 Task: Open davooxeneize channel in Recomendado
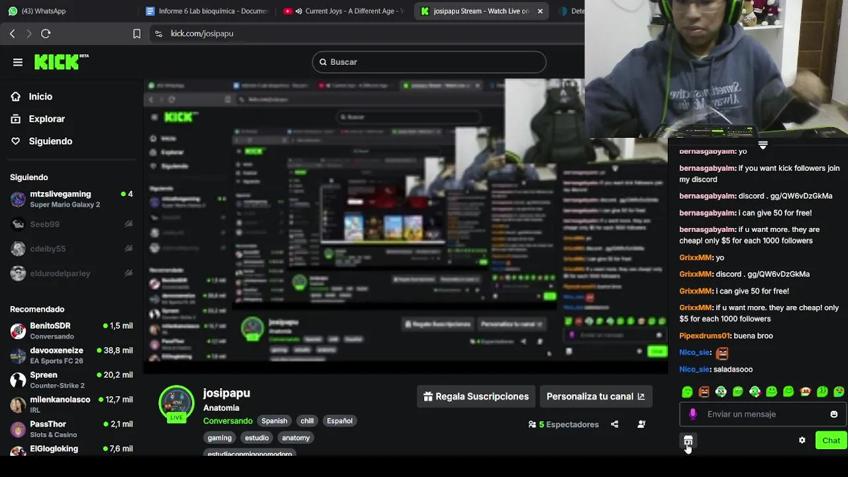pyautogui.click(x=72, y=355)
